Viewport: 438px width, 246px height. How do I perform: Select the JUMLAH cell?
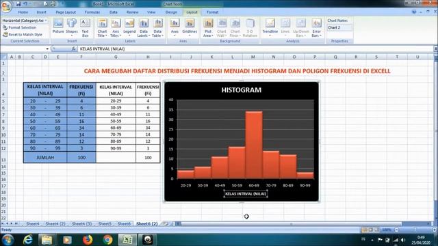coord(45,158)
